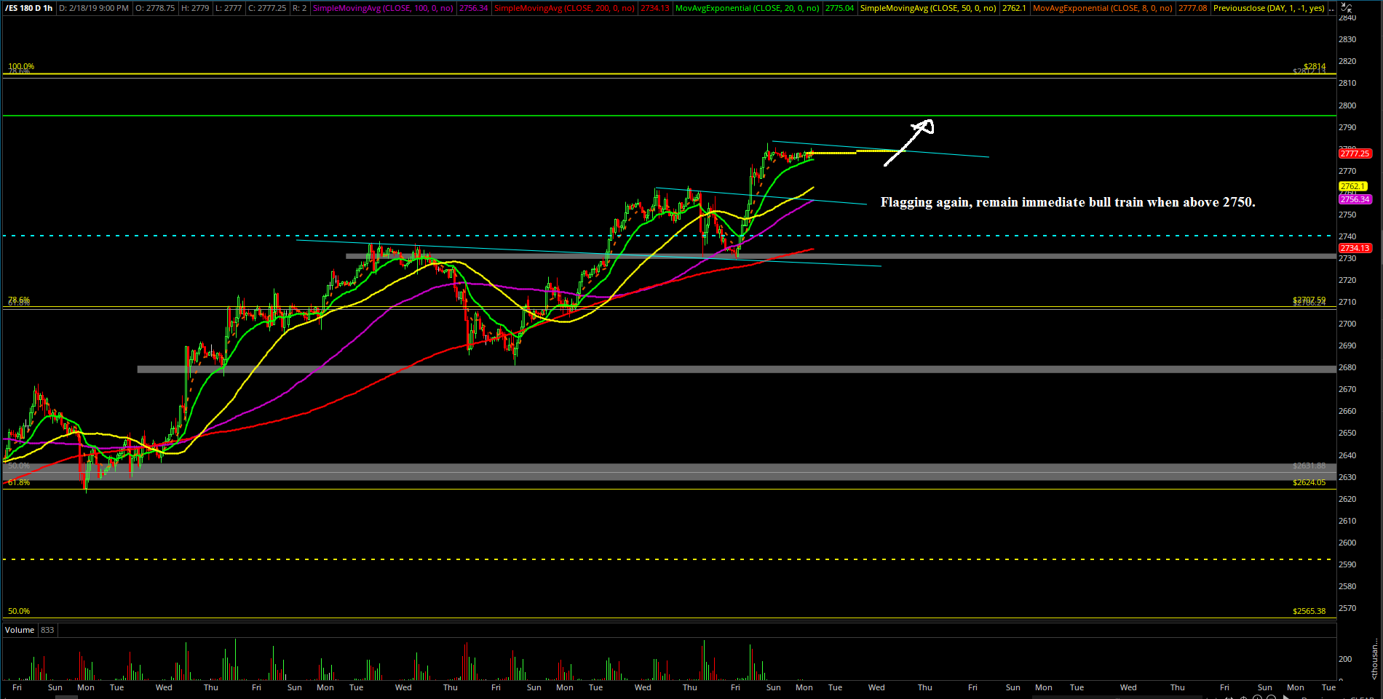Screen dimensions: 1383x699
Task: Select the 'Flagging again, remain immediate bull train' note
Action: (x=1068, y=202)
